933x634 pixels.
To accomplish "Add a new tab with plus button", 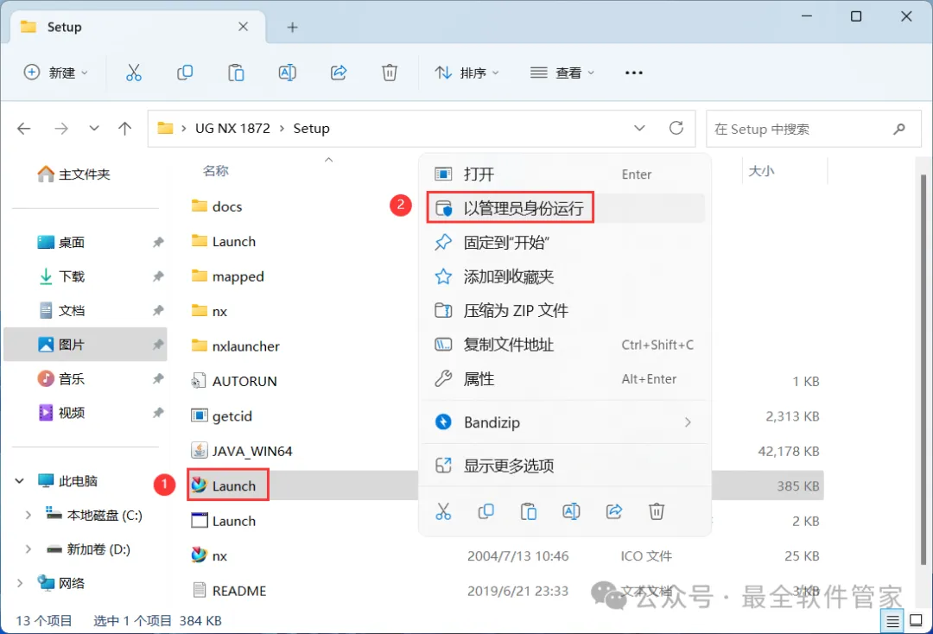I will (292, 27).
